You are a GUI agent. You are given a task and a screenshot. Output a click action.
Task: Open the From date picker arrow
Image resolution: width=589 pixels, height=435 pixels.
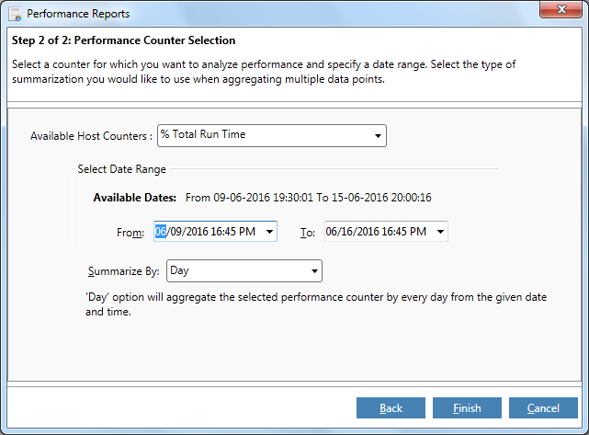tap(269, 233)
